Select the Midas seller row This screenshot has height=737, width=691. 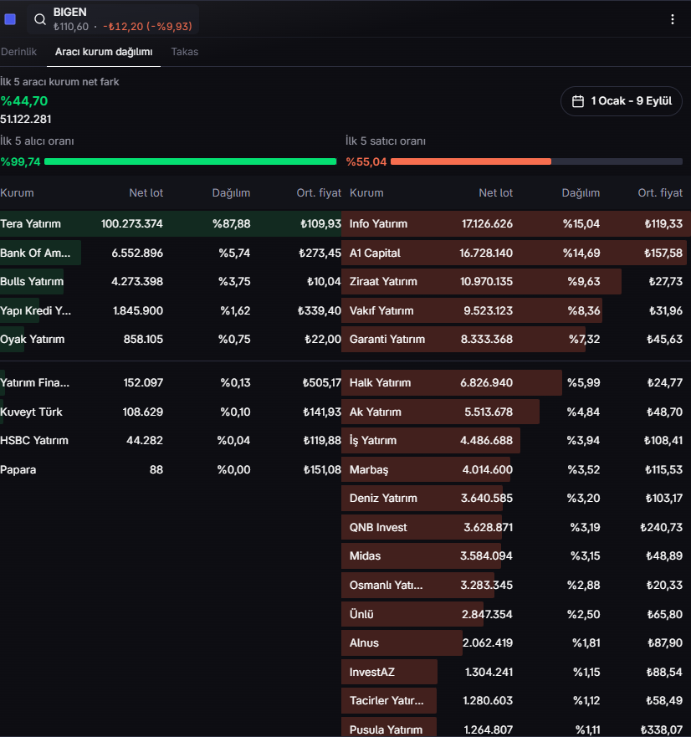click(516, 556)
